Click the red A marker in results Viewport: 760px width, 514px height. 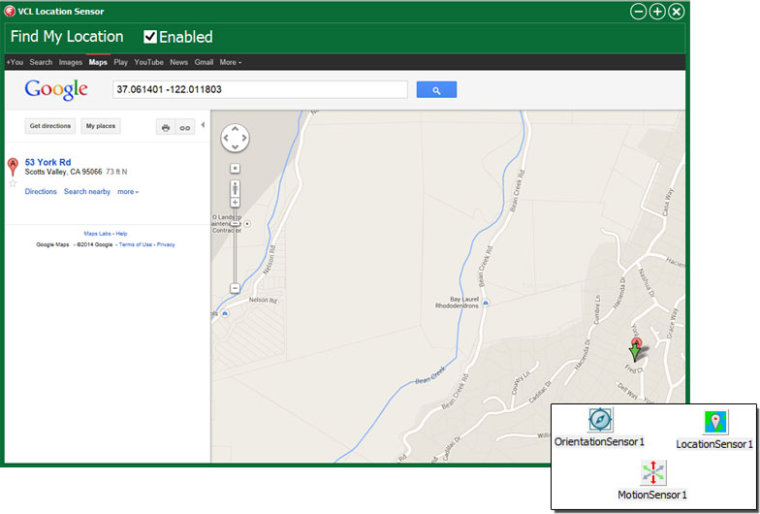(x=14, y=166)
